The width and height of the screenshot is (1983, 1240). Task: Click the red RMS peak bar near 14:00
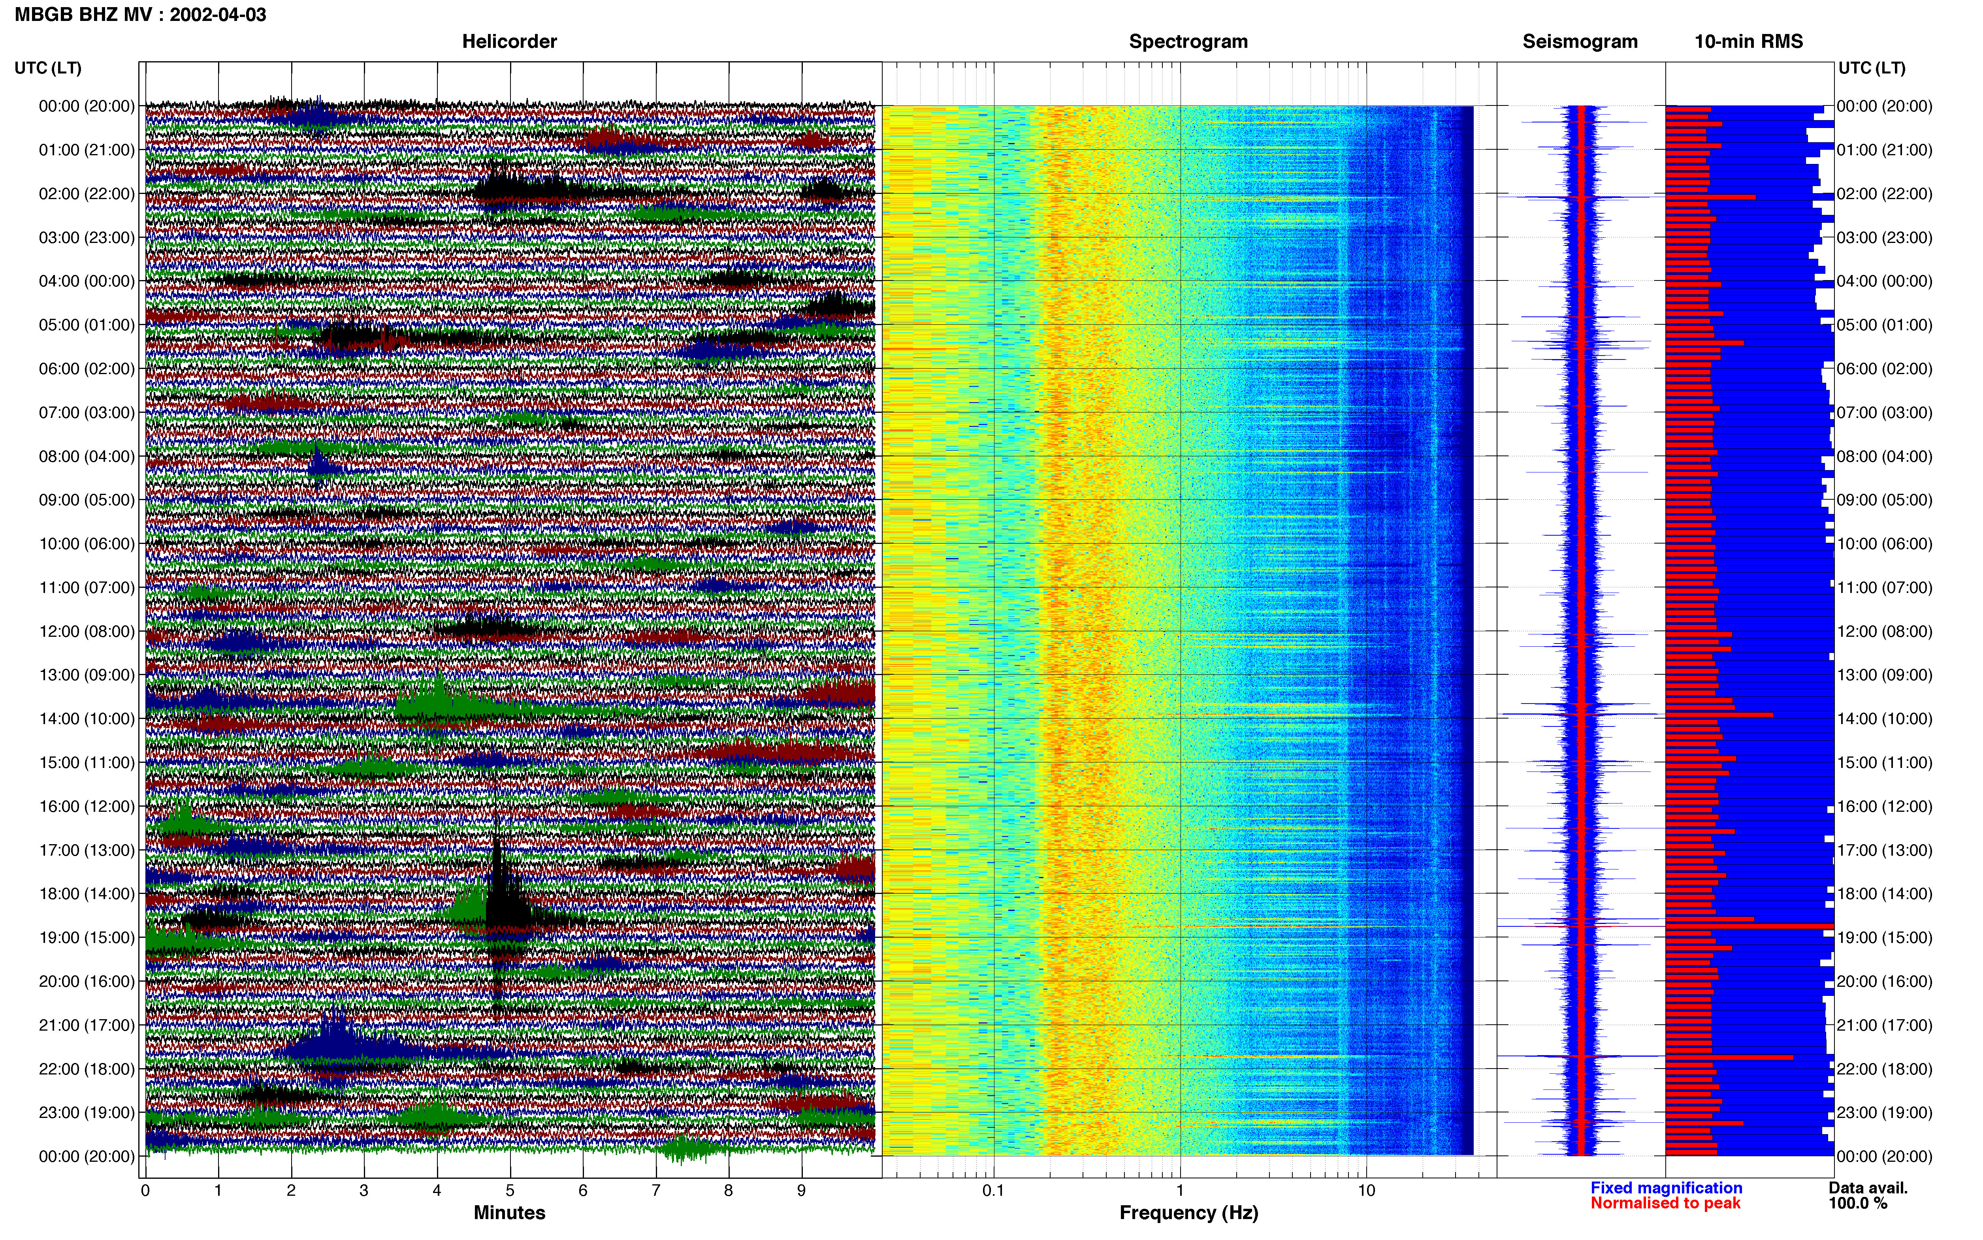click(x=1719, y=714)
